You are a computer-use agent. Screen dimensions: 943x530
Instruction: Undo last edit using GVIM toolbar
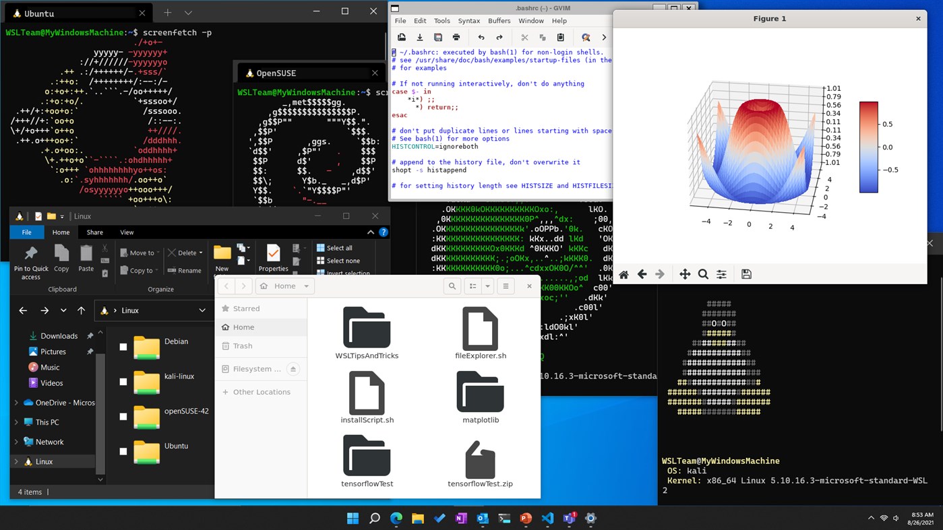pyautogui.click(x=481, y=37)
